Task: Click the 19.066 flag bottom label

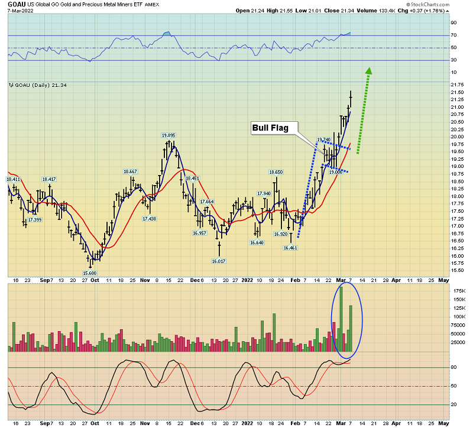Action: pos(336,172)
